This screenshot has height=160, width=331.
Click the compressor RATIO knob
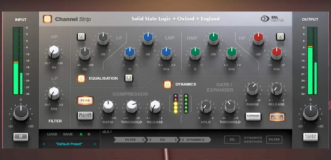108,107
